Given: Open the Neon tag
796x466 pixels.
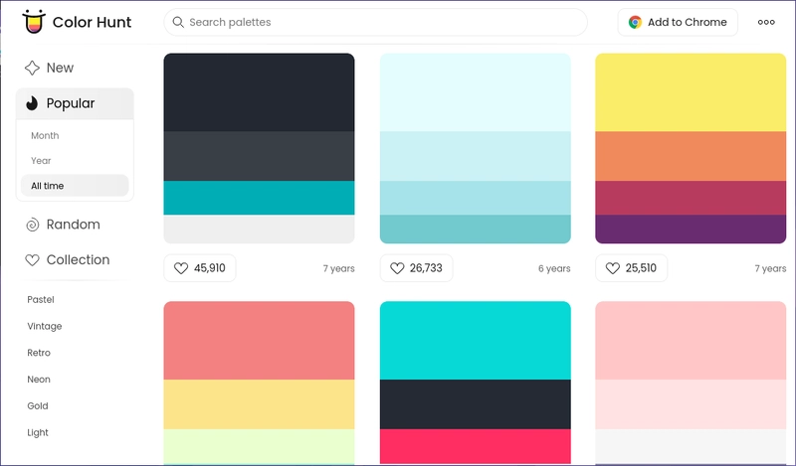Looking at the screenshot, I should click(39, 380).
